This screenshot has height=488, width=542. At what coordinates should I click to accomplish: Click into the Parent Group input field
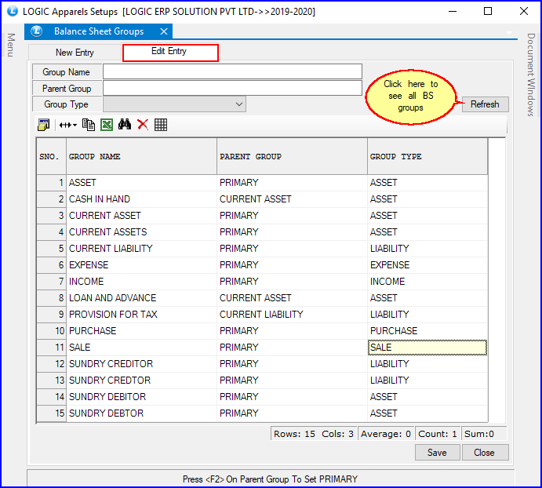(x=232, y=88)
